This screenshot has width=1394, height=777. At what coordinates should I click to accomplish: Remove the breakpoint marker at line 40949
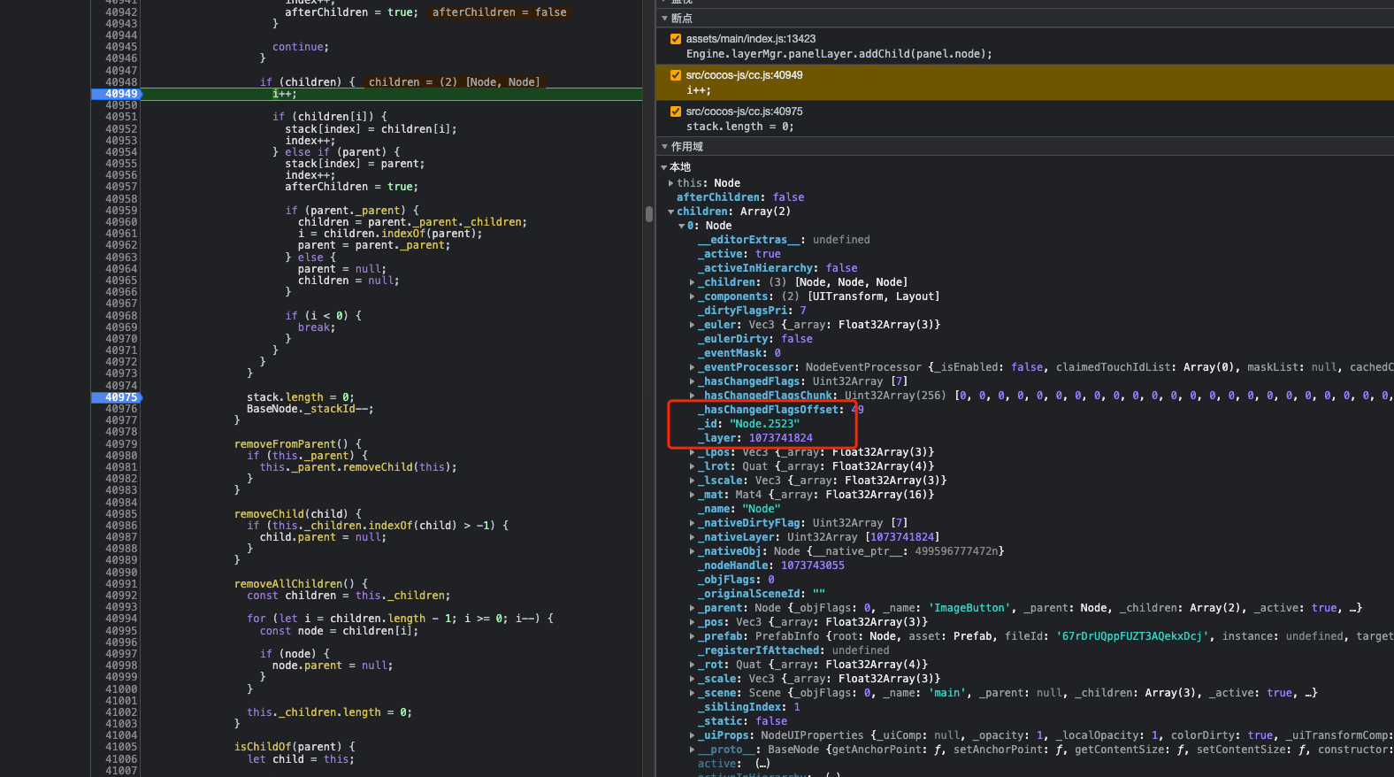coord(120,94)
